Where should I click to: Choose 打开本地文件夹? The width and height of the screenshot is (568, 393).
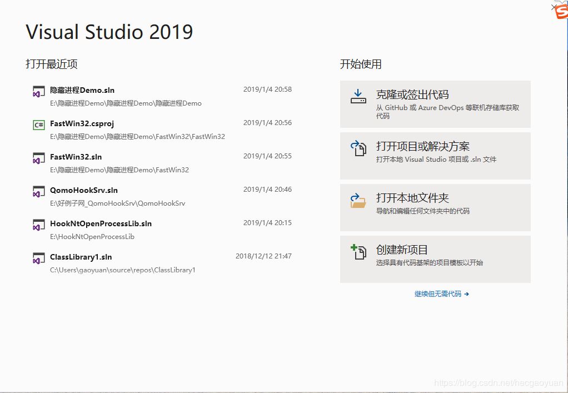pyautogui.click(x=435, y=207)
